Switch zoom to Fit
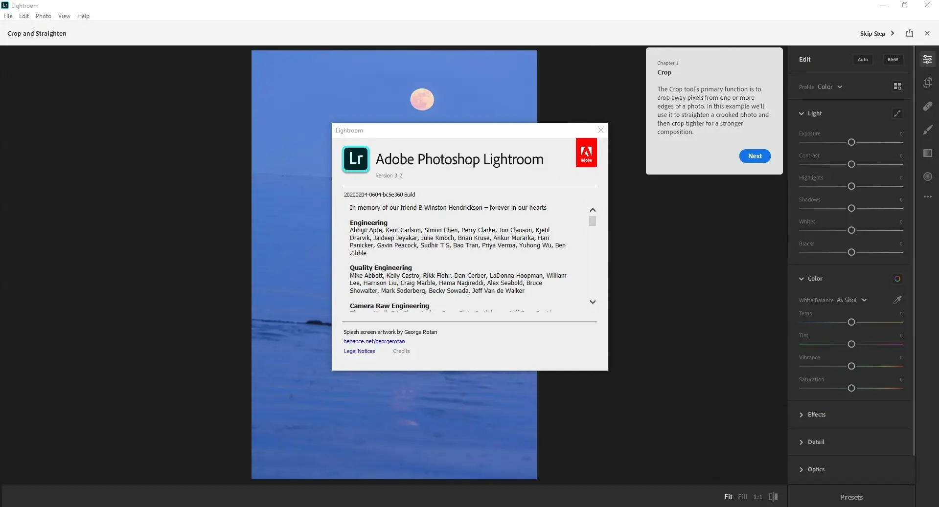The image size is (939, 507). (728, 497)
